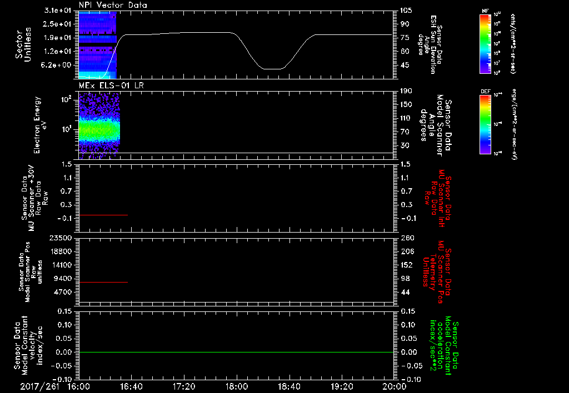This screenshot has height=393, width=569.
Task: Click the red MU Scanner +30V line
Action: pos(103,215)
